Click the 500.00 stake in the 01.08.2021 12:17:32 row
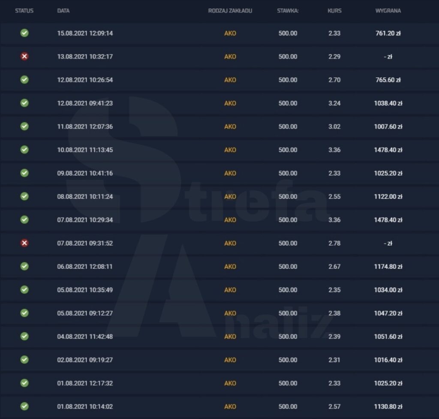Image resolution: width=439 pixels, height=419 pixels. click(288, 383)
